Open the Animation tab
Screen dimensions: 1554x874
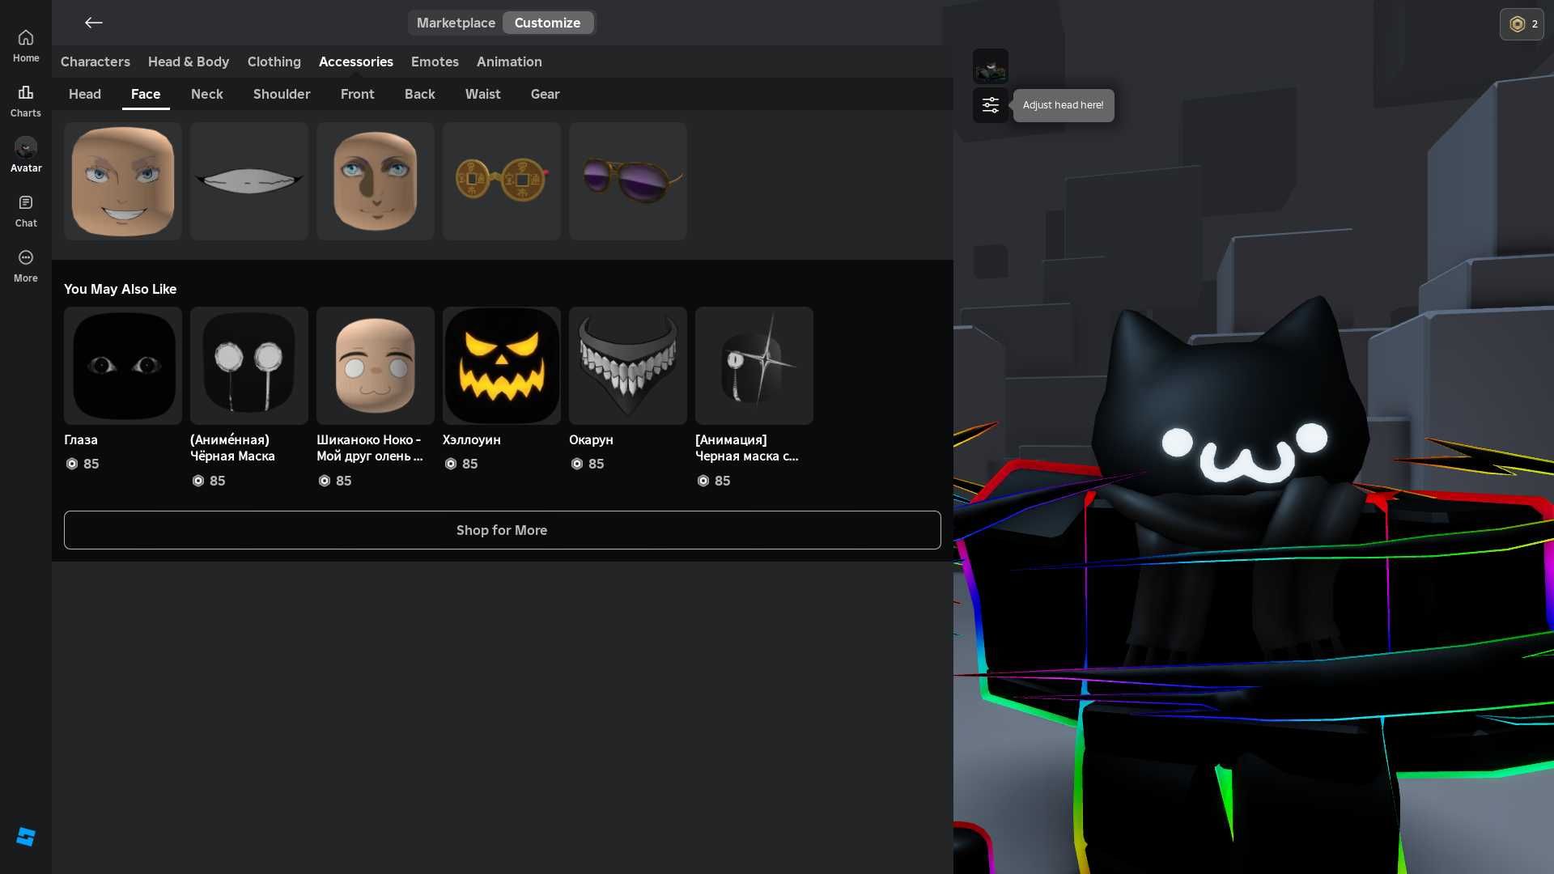coord(509,62)
